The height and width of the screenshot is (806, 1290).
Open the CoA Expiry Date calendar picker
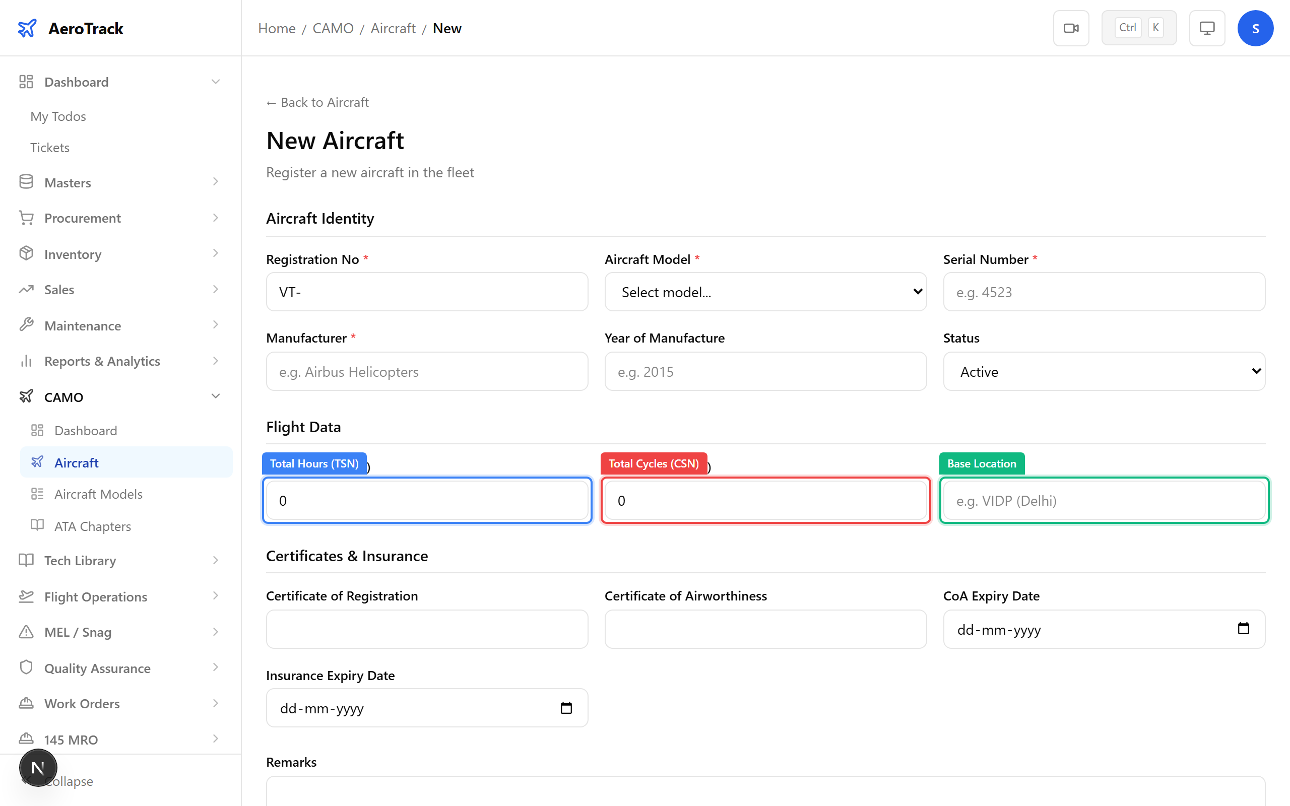pyautogui.click(x=1244, y=629)
